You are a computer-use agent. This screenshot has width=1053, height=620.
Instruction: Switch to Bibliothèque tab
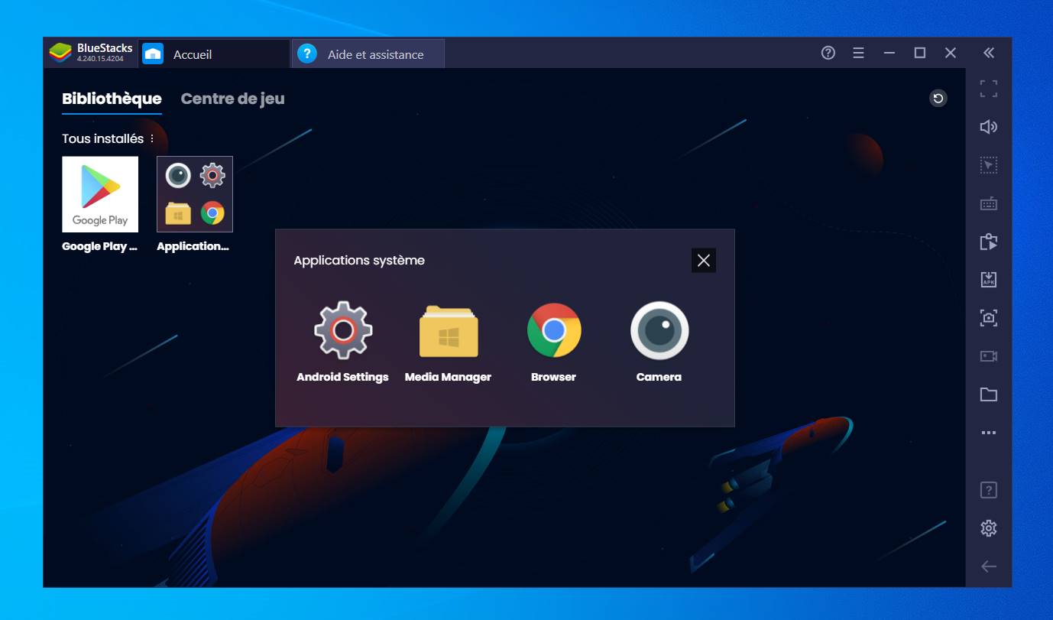pyautogui.click(x=112, y=99)
